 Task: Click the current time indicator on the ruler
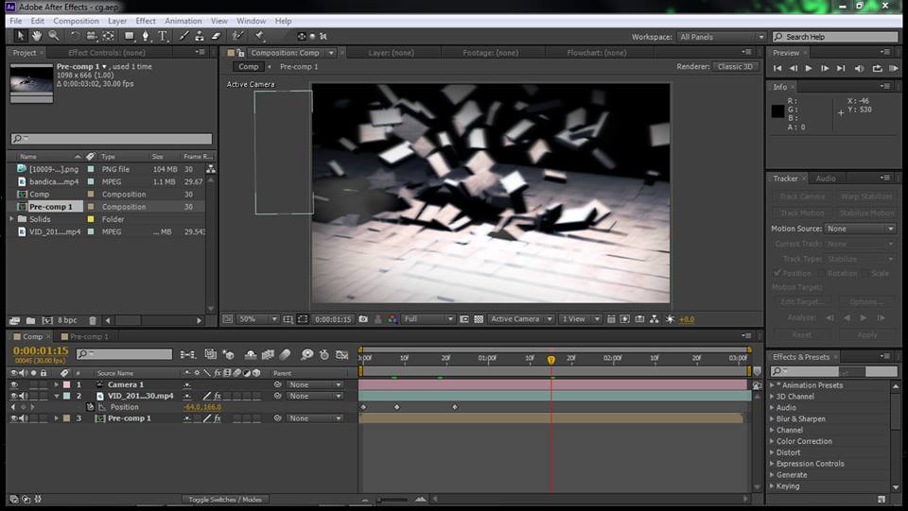coord(551,360)
